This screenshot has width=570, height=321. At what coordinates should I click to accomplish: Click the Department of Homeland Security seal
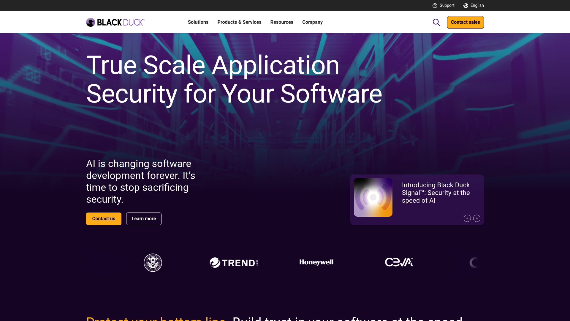(x=153, y=263)
